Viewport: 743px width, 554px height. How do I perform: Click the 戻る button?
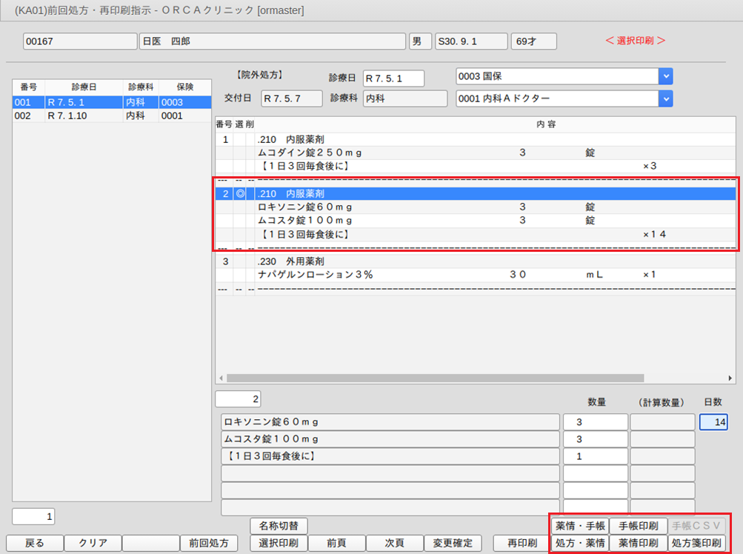click(x=34, y=543)
